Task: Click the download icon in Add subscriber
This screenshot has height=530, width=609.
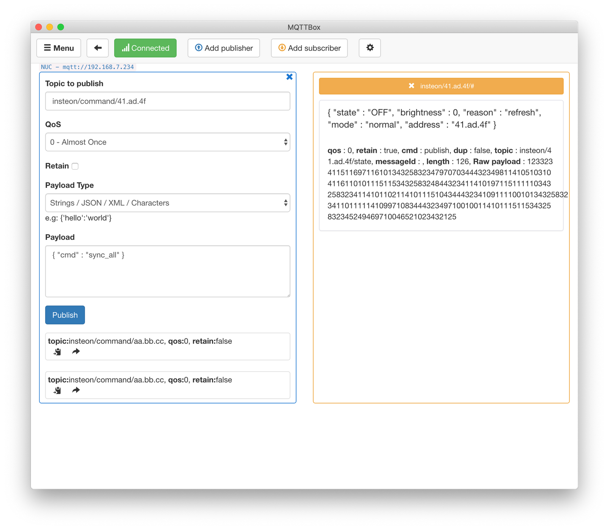Action: (x=282, y=48)
